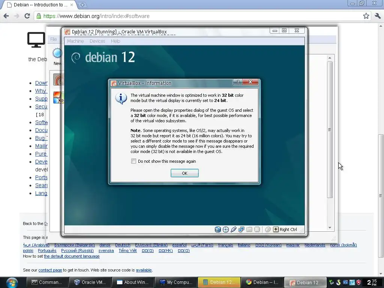Screen dimensions: 384x288
Task: Switch to Chrome 'Debian -- I...' taskbar button
Action: pyautogui.click(x=262, y=282)
